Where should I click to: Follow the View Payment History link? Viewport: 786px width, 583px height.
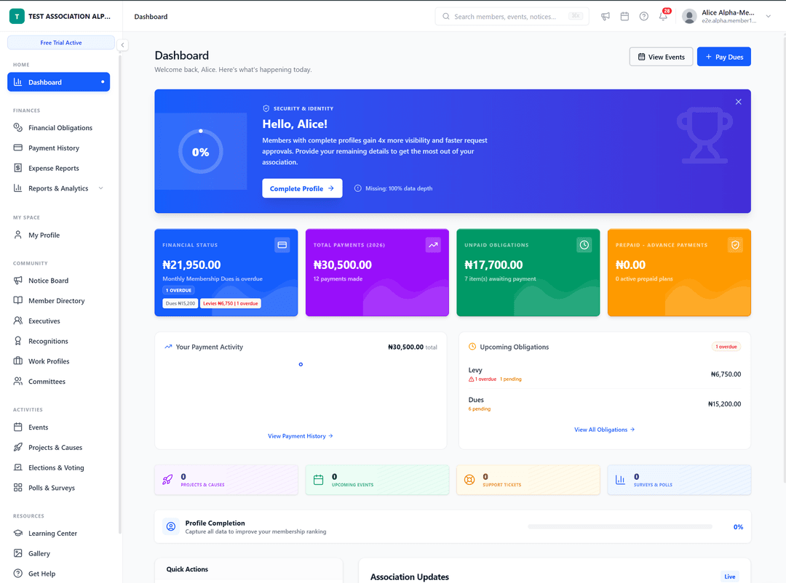pos(301,436)
